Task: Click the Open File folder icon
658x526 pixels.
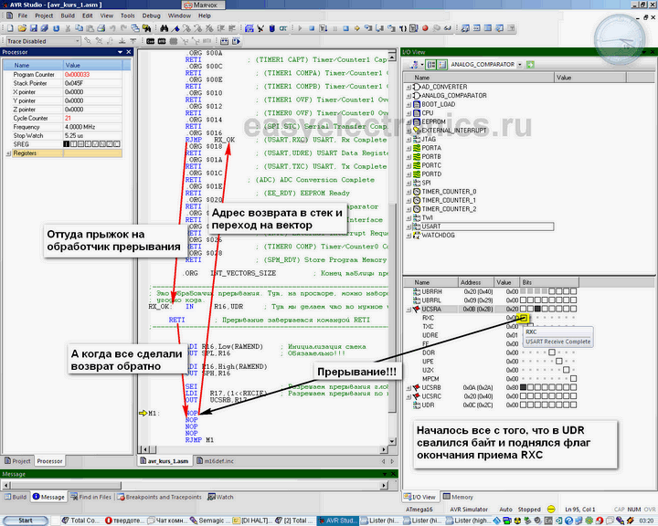Action: [x=22, y=28]
